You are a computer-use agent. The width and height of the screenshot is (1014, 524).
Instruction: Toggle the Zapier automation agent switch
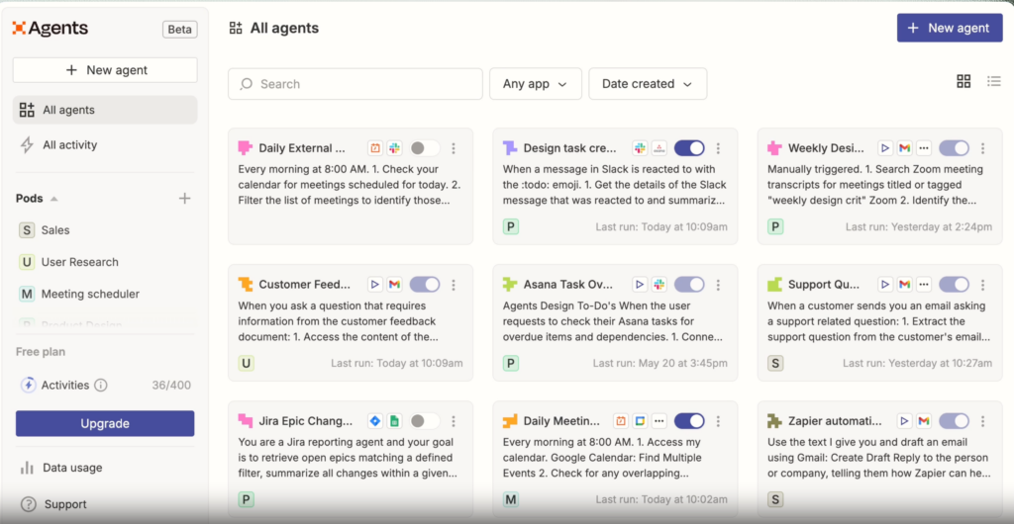(x=954, y=421)
